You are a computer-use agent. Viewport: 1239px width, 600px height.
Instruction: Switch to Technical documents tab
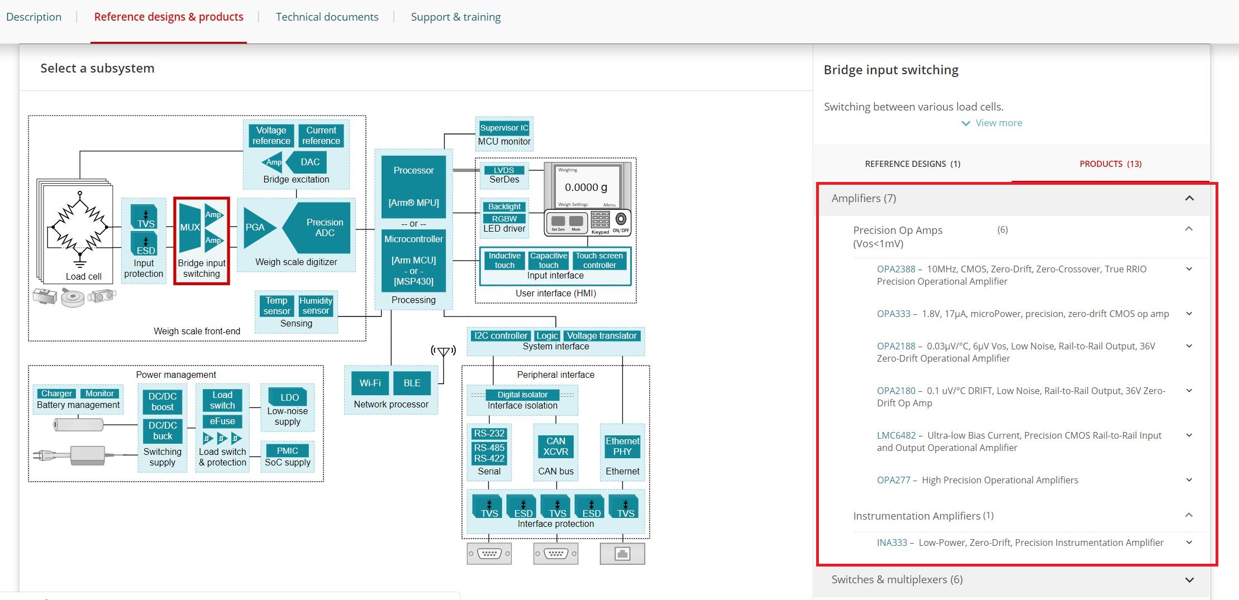327,17
